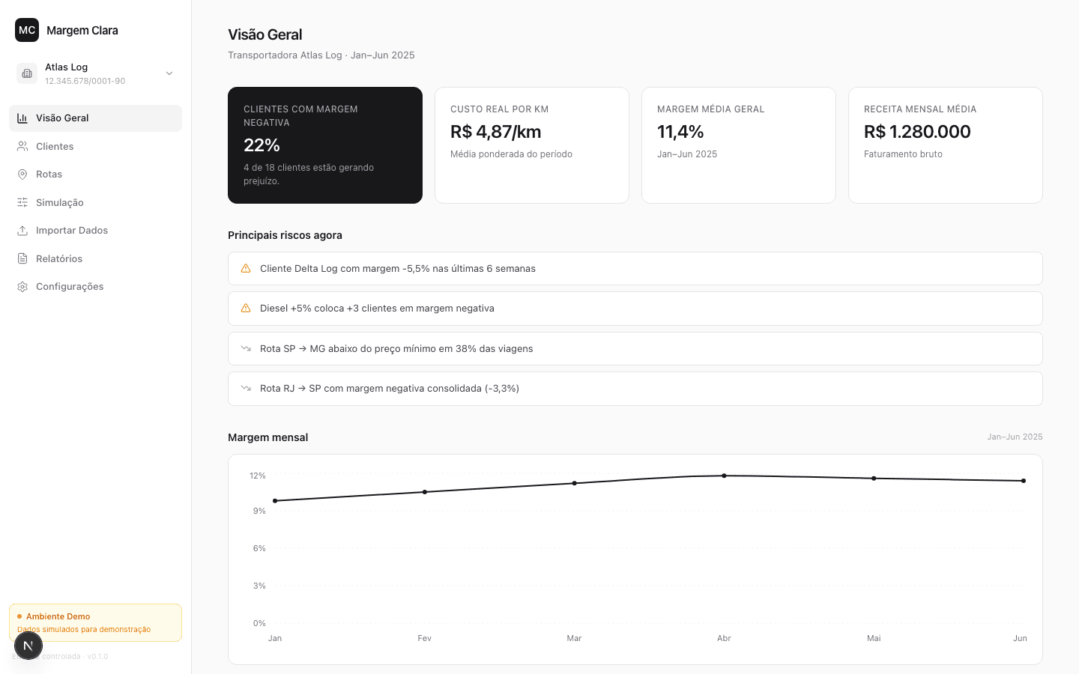
Task: Go to the Relatórios section
Action: [95, 258]
